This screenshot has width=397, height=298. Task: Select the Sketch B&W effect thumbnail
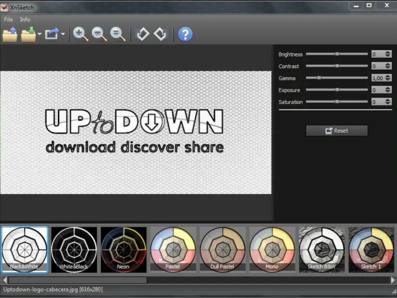[322, 250]
